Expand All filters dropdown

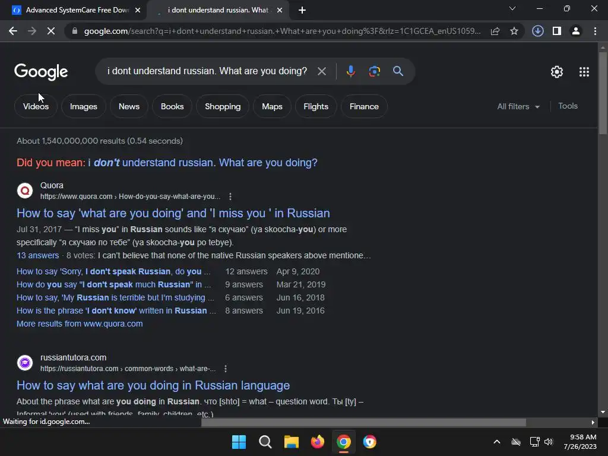(518, 106)
